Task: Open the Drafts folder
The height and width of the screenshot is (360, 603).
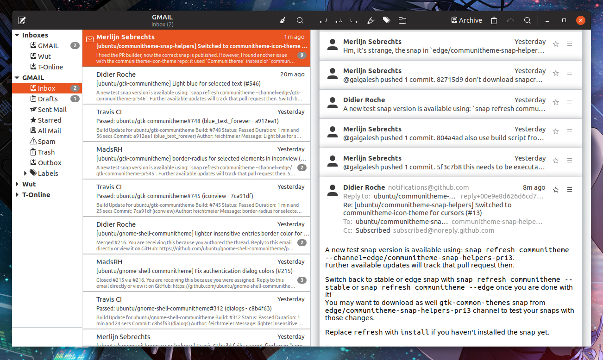Action: (47, 99)
